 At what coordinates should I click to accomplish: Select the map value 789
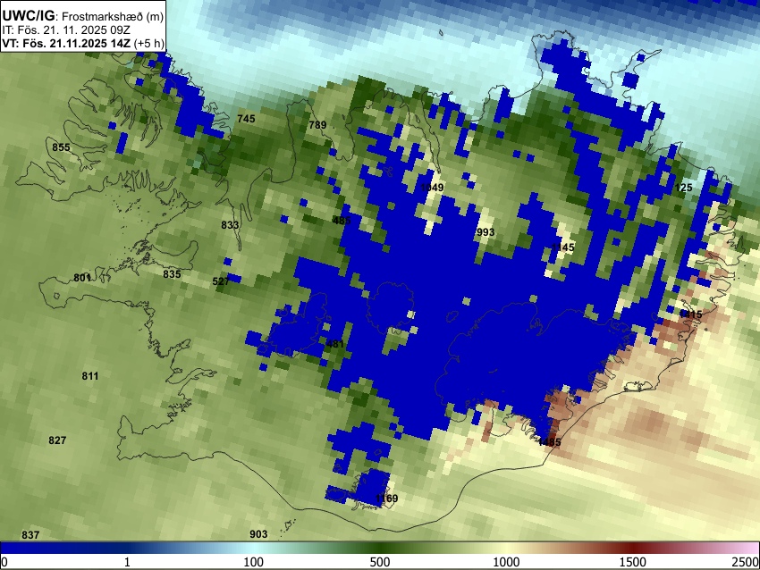(317, 125)
